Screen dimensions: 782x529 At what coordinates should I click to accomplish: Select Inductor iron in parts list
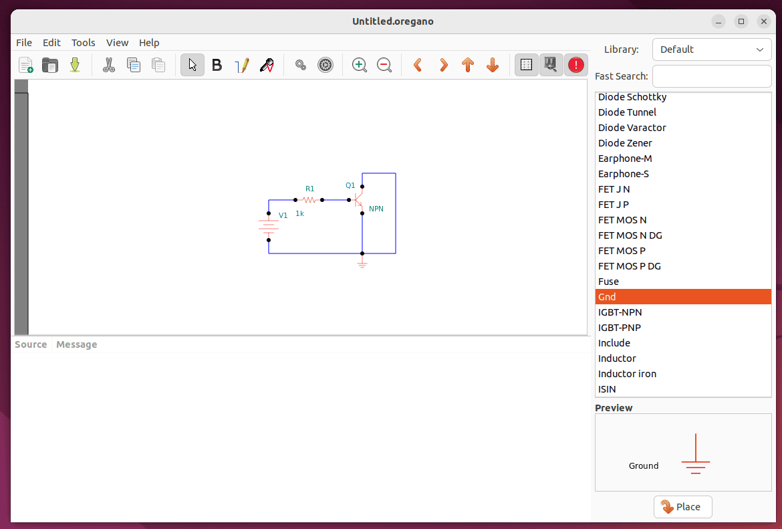(x=683, y=375)
